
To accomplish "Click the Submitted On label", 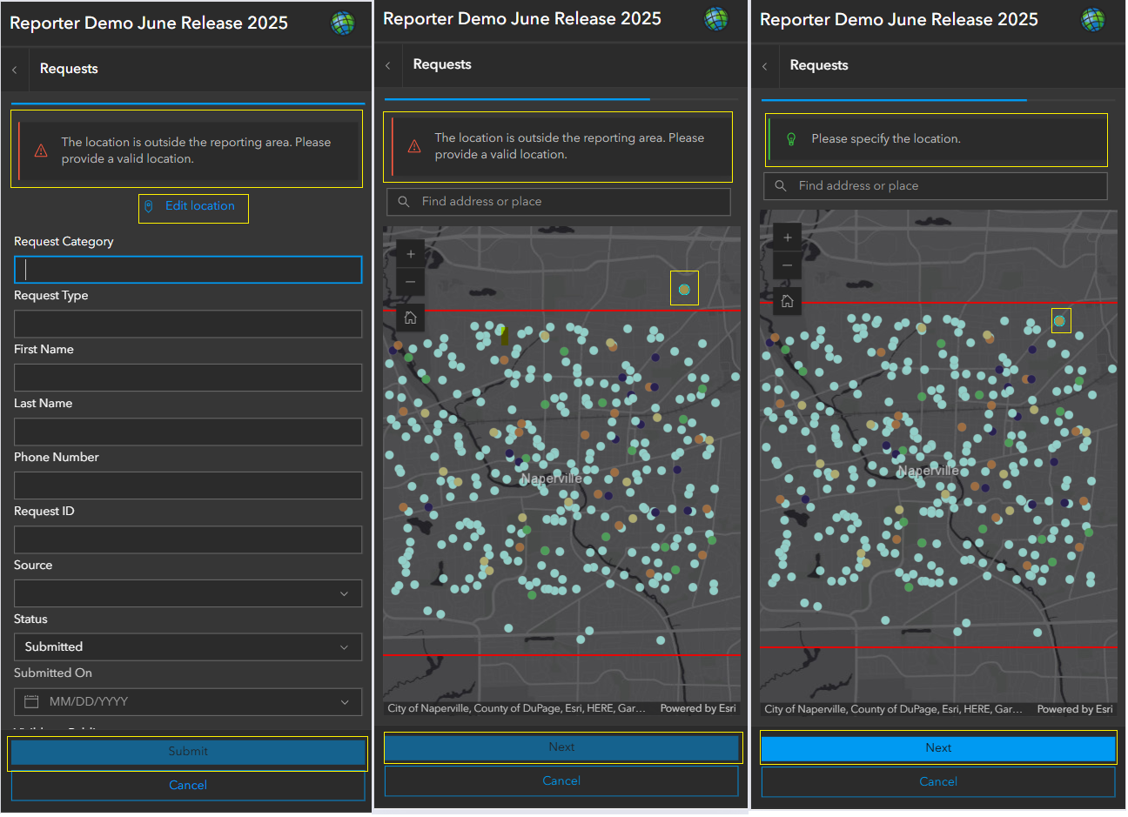I will (x=53, y=673).
